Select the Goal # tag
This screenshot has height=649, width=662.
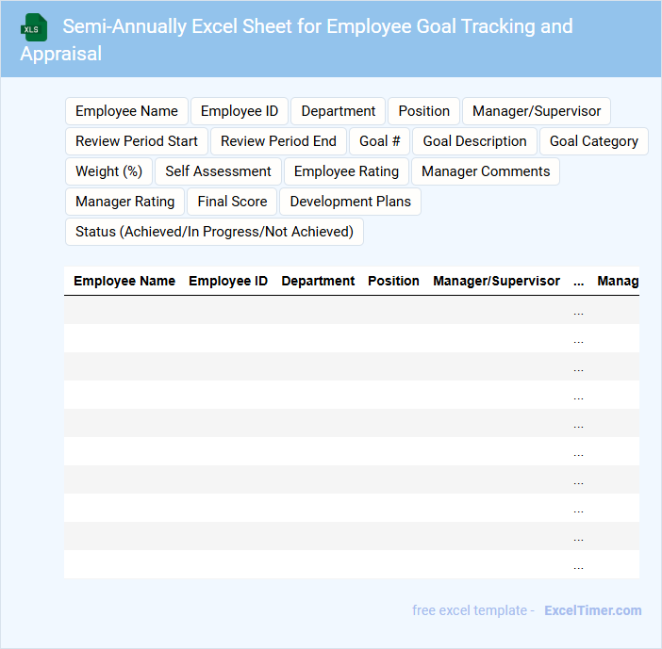click(x=380, y=141)
